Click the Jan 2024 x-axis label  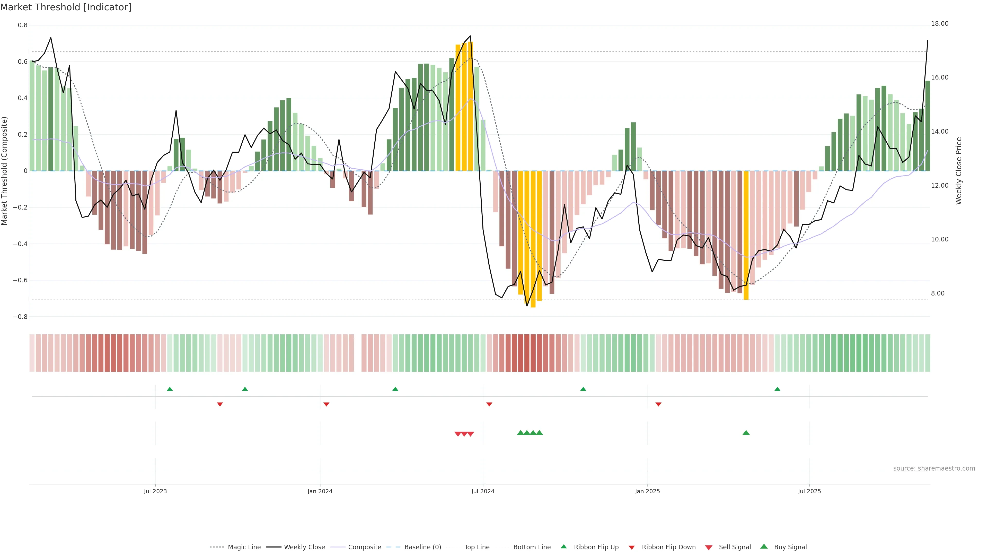pos(320,491)
